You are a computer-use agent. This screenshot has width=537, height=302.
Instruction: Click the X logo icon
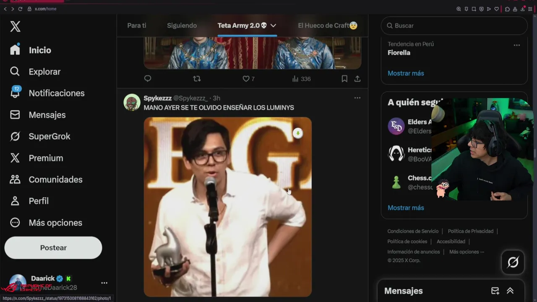tap(15, 27)
